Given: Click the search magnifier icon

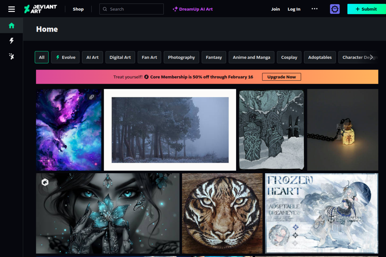Looking at the screenshot, I should coord(105,9).
